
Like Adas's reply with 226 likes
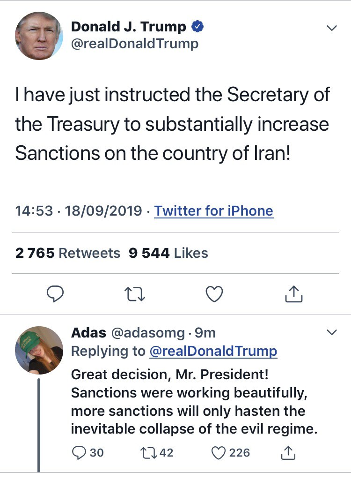pos(219,452)
